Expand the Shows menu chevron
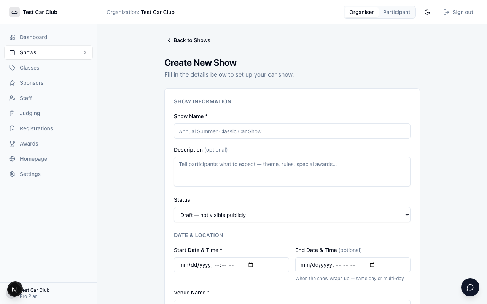487x304 pixels. coord(85,52)
